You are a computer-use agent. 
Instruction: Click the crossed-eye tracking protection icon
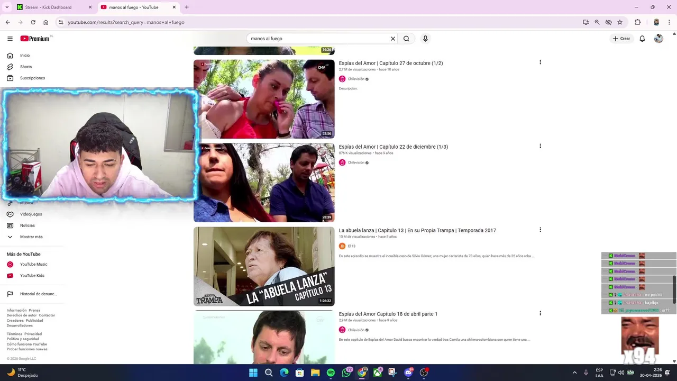point(608,22)
